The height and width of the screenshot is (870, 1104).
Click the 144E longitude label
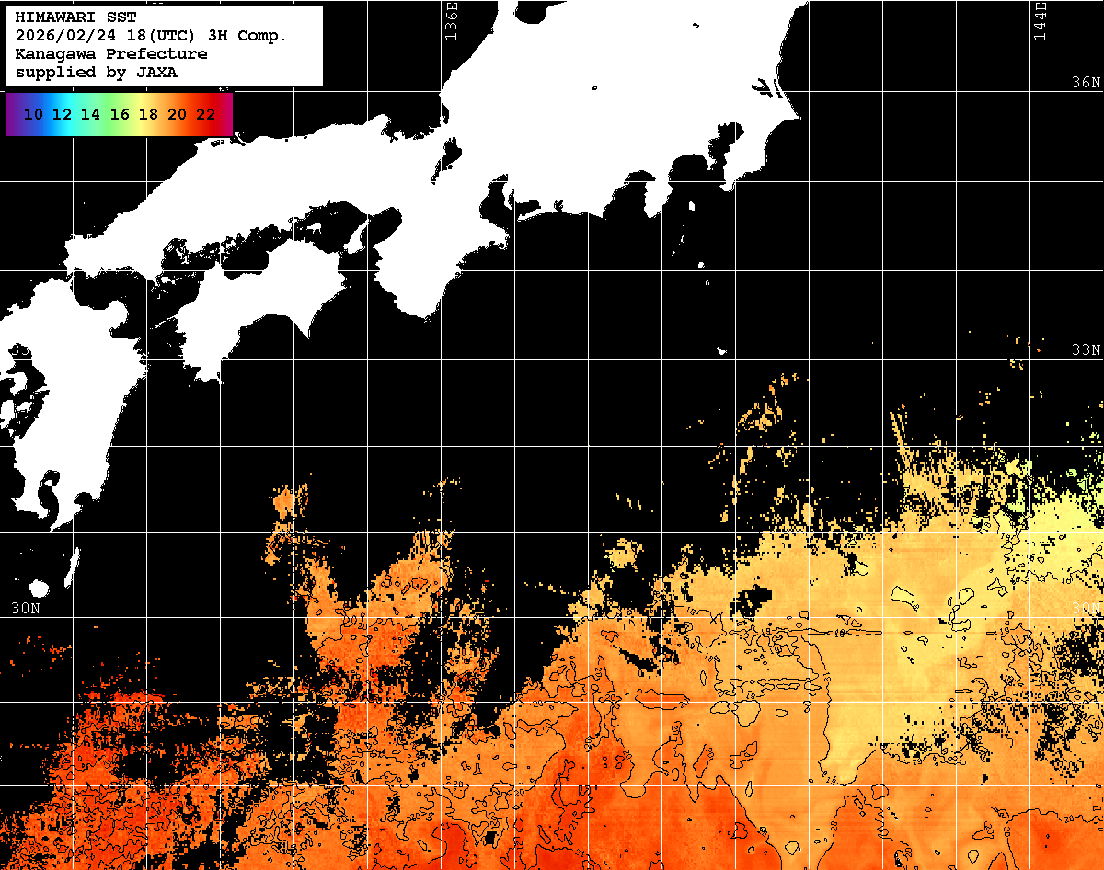click(x=1041, y=20)
